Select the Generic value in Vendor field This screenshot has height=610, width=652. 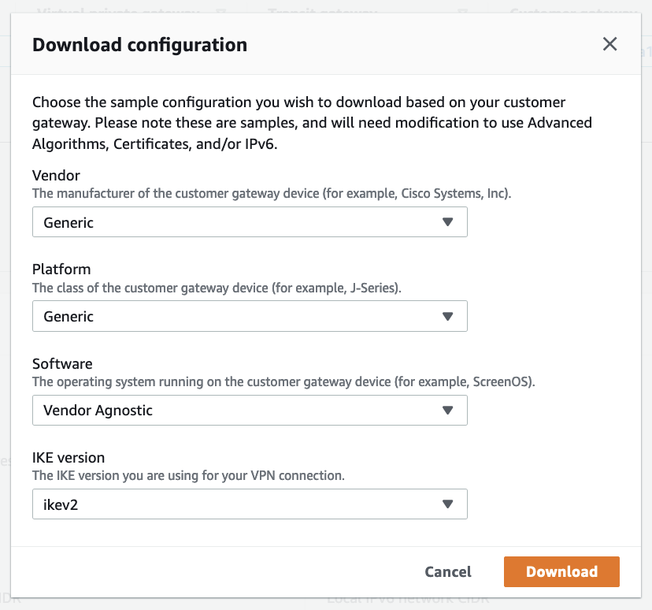tap(68, 221)
